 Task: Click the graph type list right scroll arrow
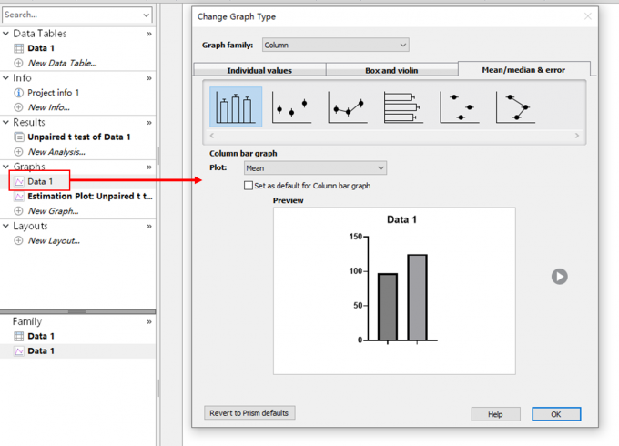[x=577, y=136]
